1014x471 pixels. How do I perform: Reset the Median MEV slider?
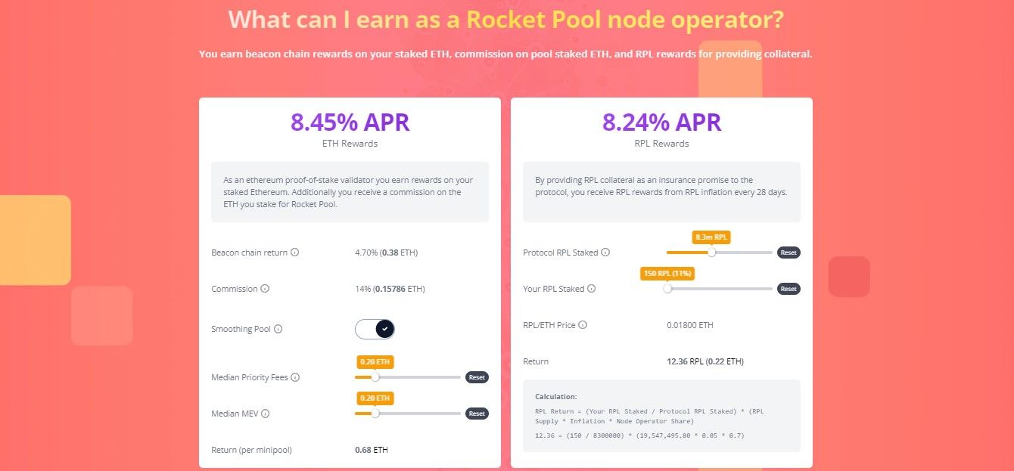[477, 414]
